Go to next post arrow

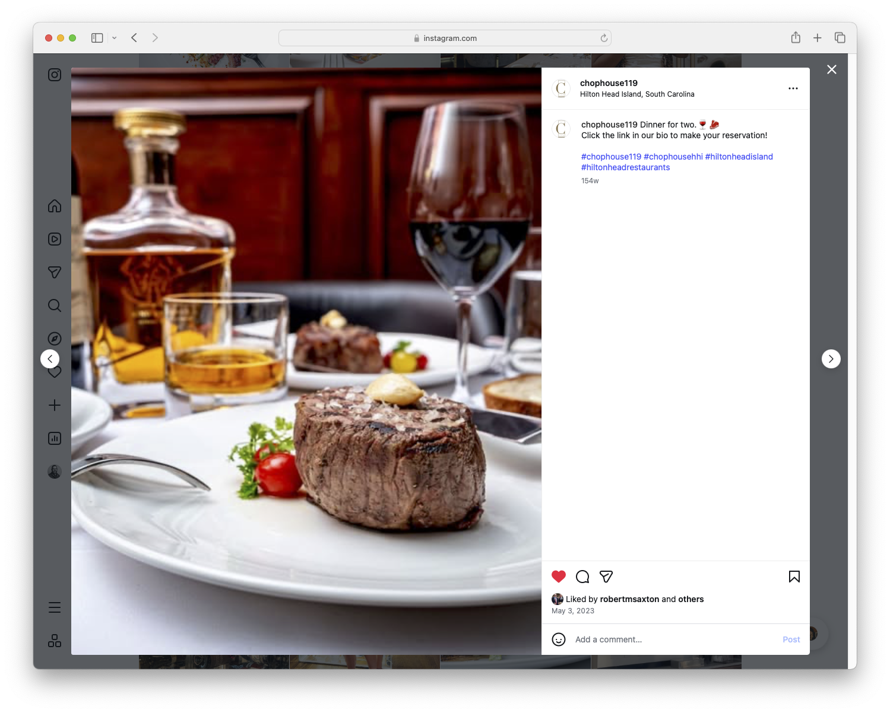[x=831, y=359]
